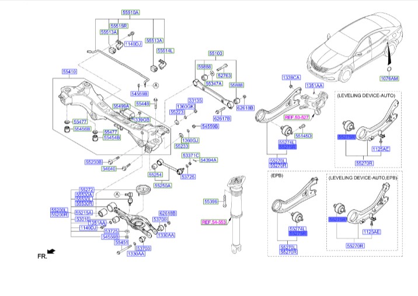Select 55270R in Leveling Device-Auto,EPB box
Viewport: 418px width, 296px height.
coord(356,246)
